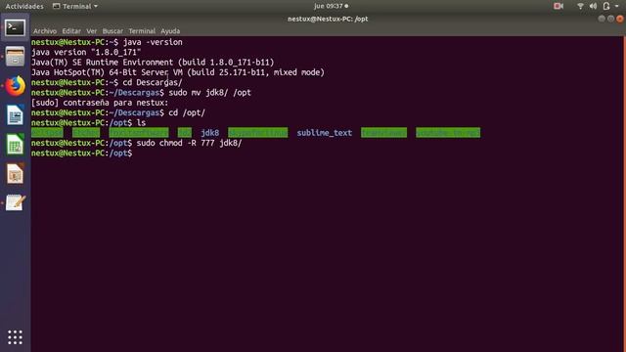
Task: Click the Java SE Runtime Environment line
Action: point(153,63)
